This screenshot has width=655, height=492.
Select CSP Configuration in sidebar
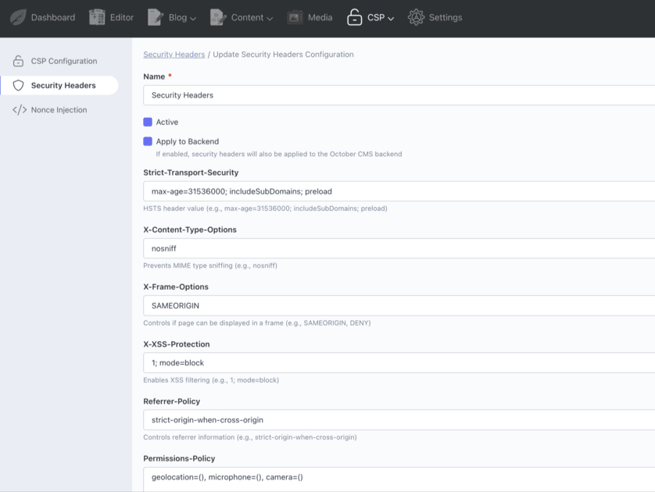click(x=64, y=61)
